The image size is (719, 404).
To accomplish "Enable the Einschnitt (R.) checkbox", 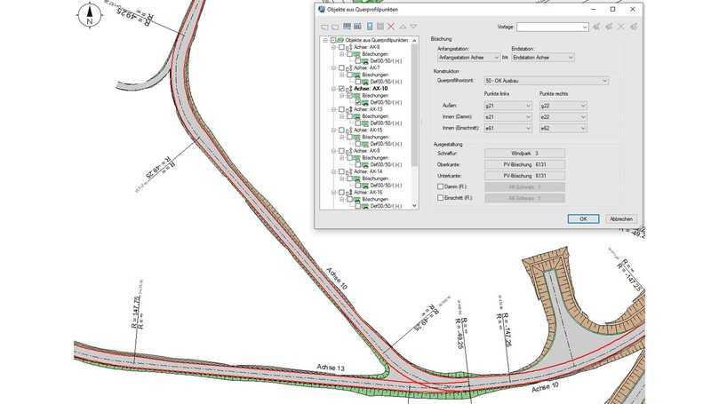I will coord(440,199).
